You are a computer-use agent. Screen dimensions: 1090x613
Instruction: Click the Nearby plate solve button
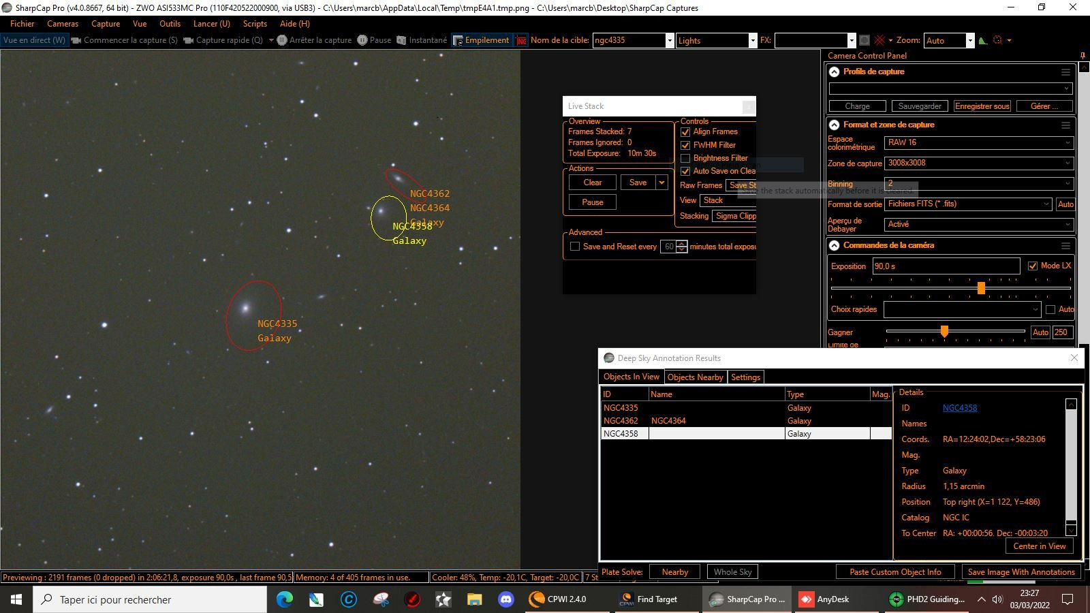pos(675,572)
